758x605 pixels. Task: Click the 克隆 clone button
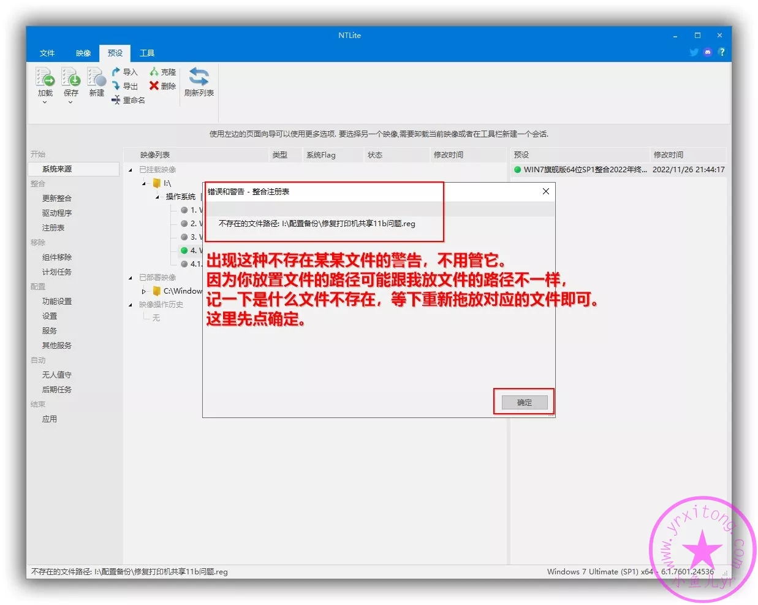point(163,72)
